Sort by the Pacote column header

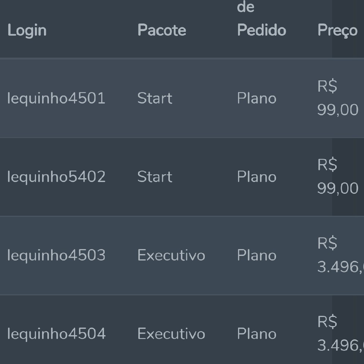click(x=162, y=30)
